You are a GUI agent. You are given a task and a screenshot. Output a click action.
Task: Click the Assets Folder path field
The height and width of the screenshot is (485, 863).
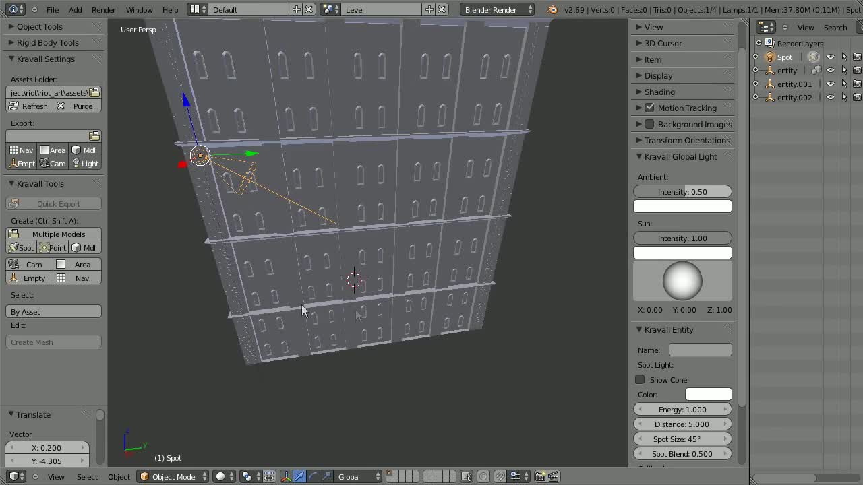[47, 92]
